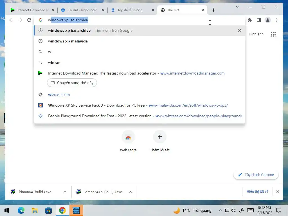The width and height of the screenshot is (288, 216).
Task: Open the network tray icon
Action: [x=227, y=210]
